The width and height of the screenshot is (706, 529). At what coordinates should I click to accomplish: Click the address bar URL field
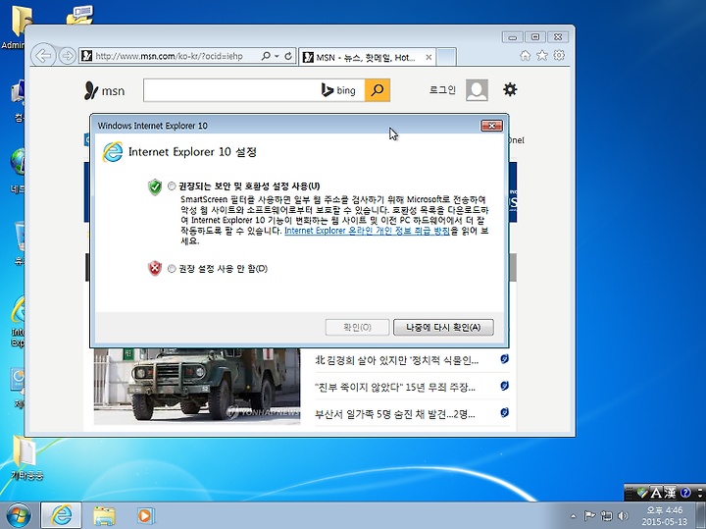pyautogui.click(x=169, y=56)
